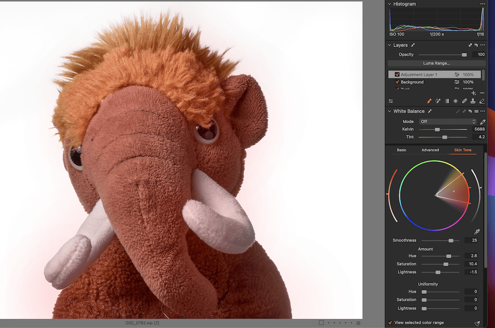The width and height of the screenshot is (495, 328).
Task: Uncheck the Adjustment Layer 1 checkbox
Action: [397, 75]
